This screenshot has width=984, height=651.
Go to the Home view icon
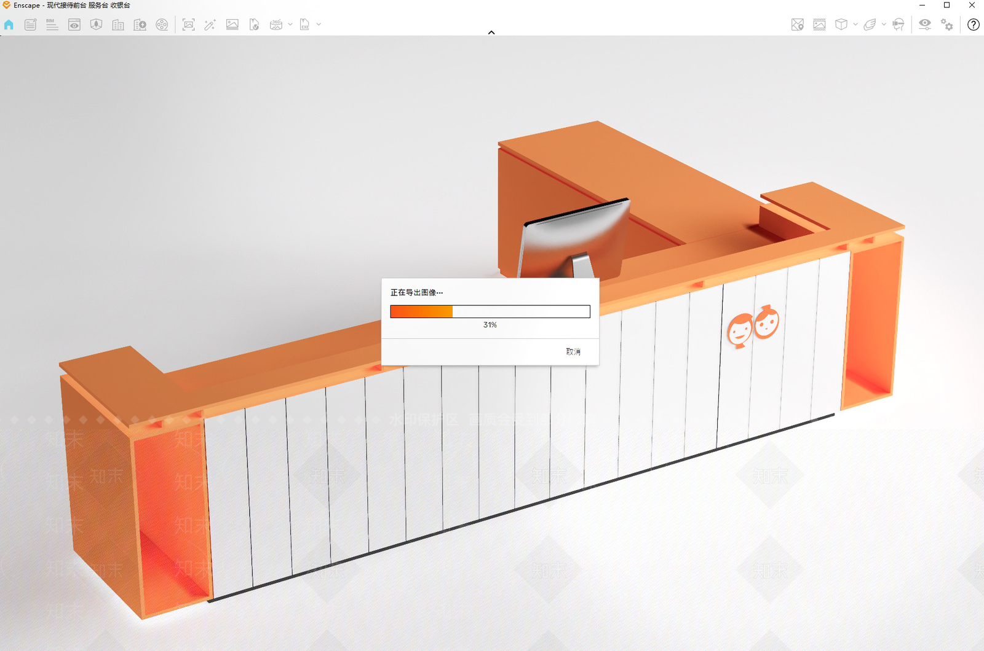pos(9,25)
